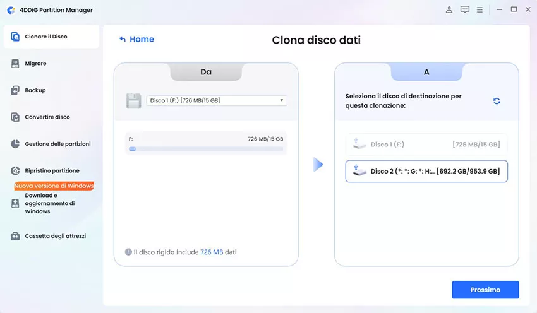Screen dimensions: 537x313
Task: Select the Clonare il Disco menu item
Action: tap(51, 37)
